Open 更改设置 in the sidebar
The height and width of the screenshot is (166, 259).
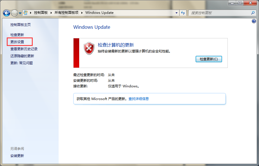pyautogui.click(x=17, y=42)
